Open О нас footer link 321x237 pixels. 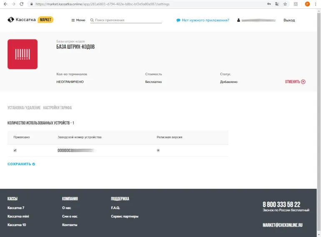[67, 208]
